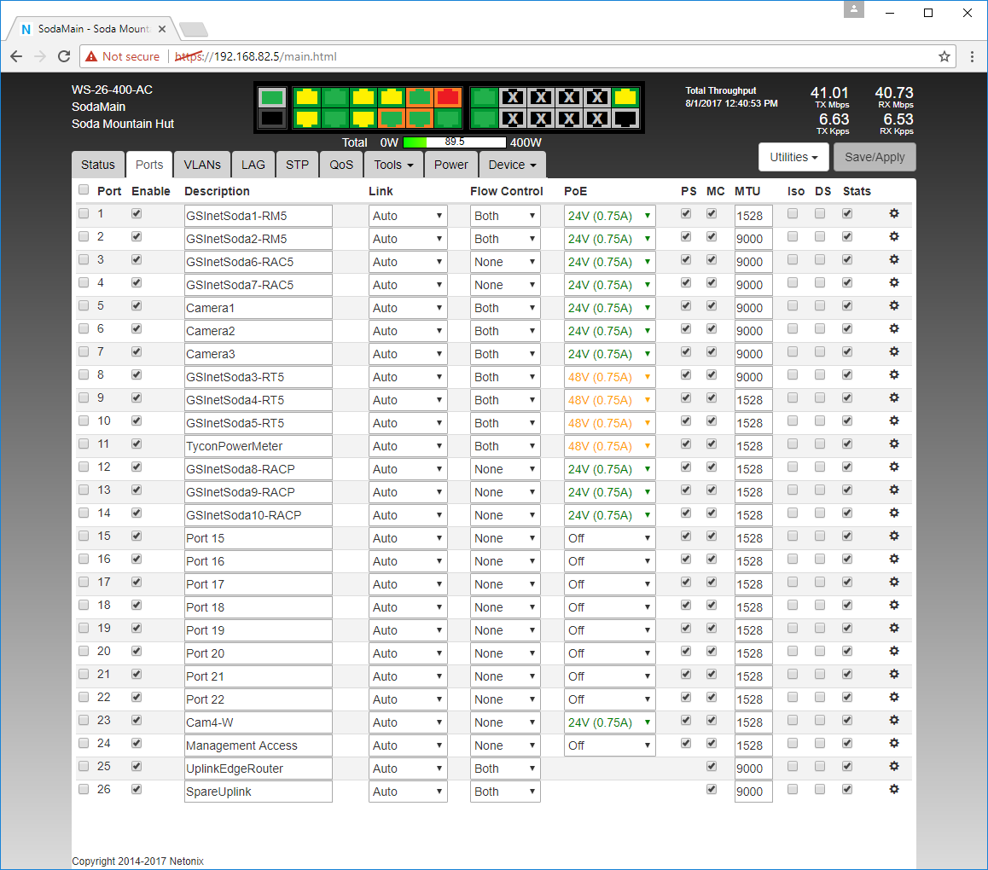
Task: Reload the page with browser refresh icon
Action: (x=64, y=56)
